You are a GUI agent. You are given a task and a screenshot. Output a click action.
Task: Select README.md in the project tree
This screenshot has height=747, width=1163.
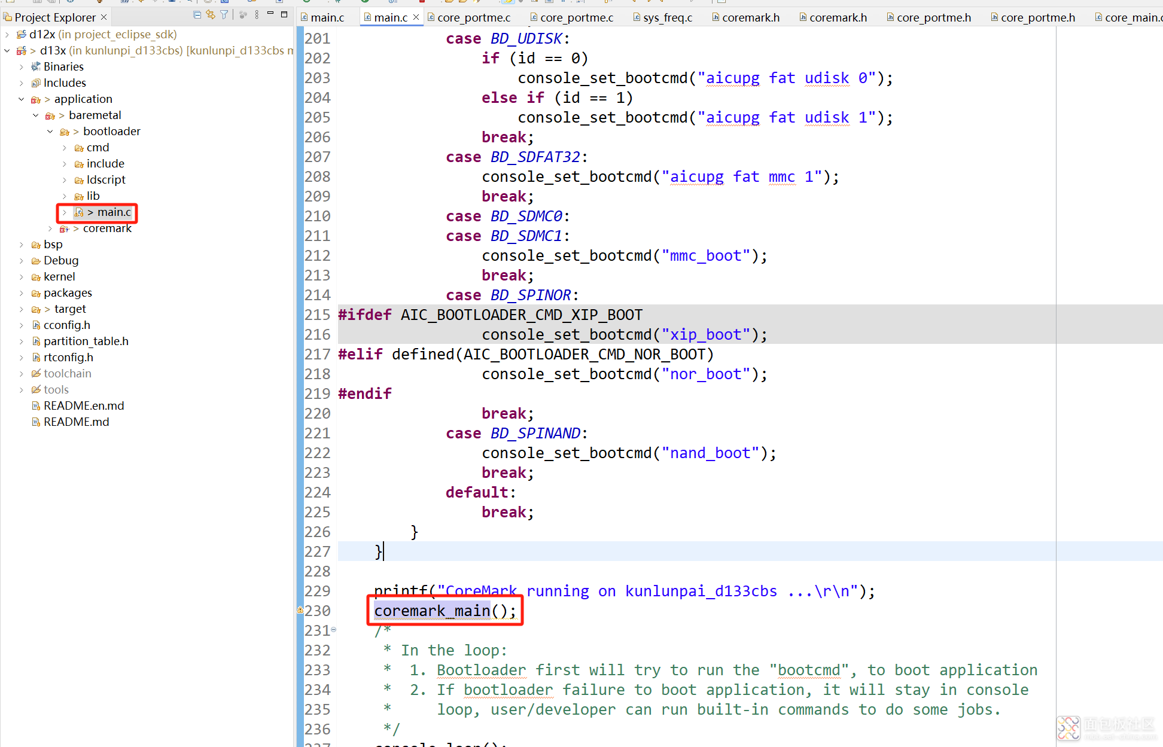(76, 422)
